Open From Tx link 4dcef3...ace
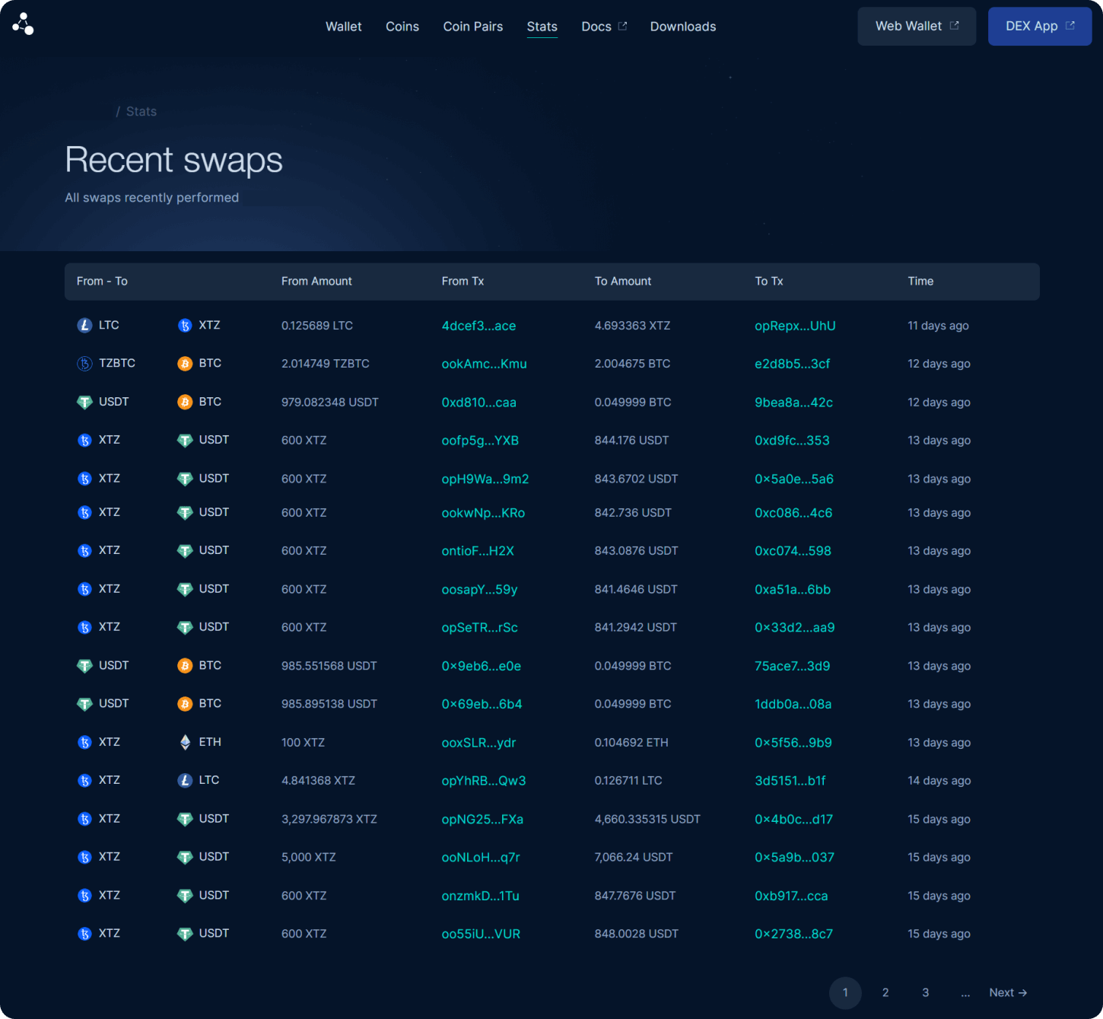 tap(478, 326)
